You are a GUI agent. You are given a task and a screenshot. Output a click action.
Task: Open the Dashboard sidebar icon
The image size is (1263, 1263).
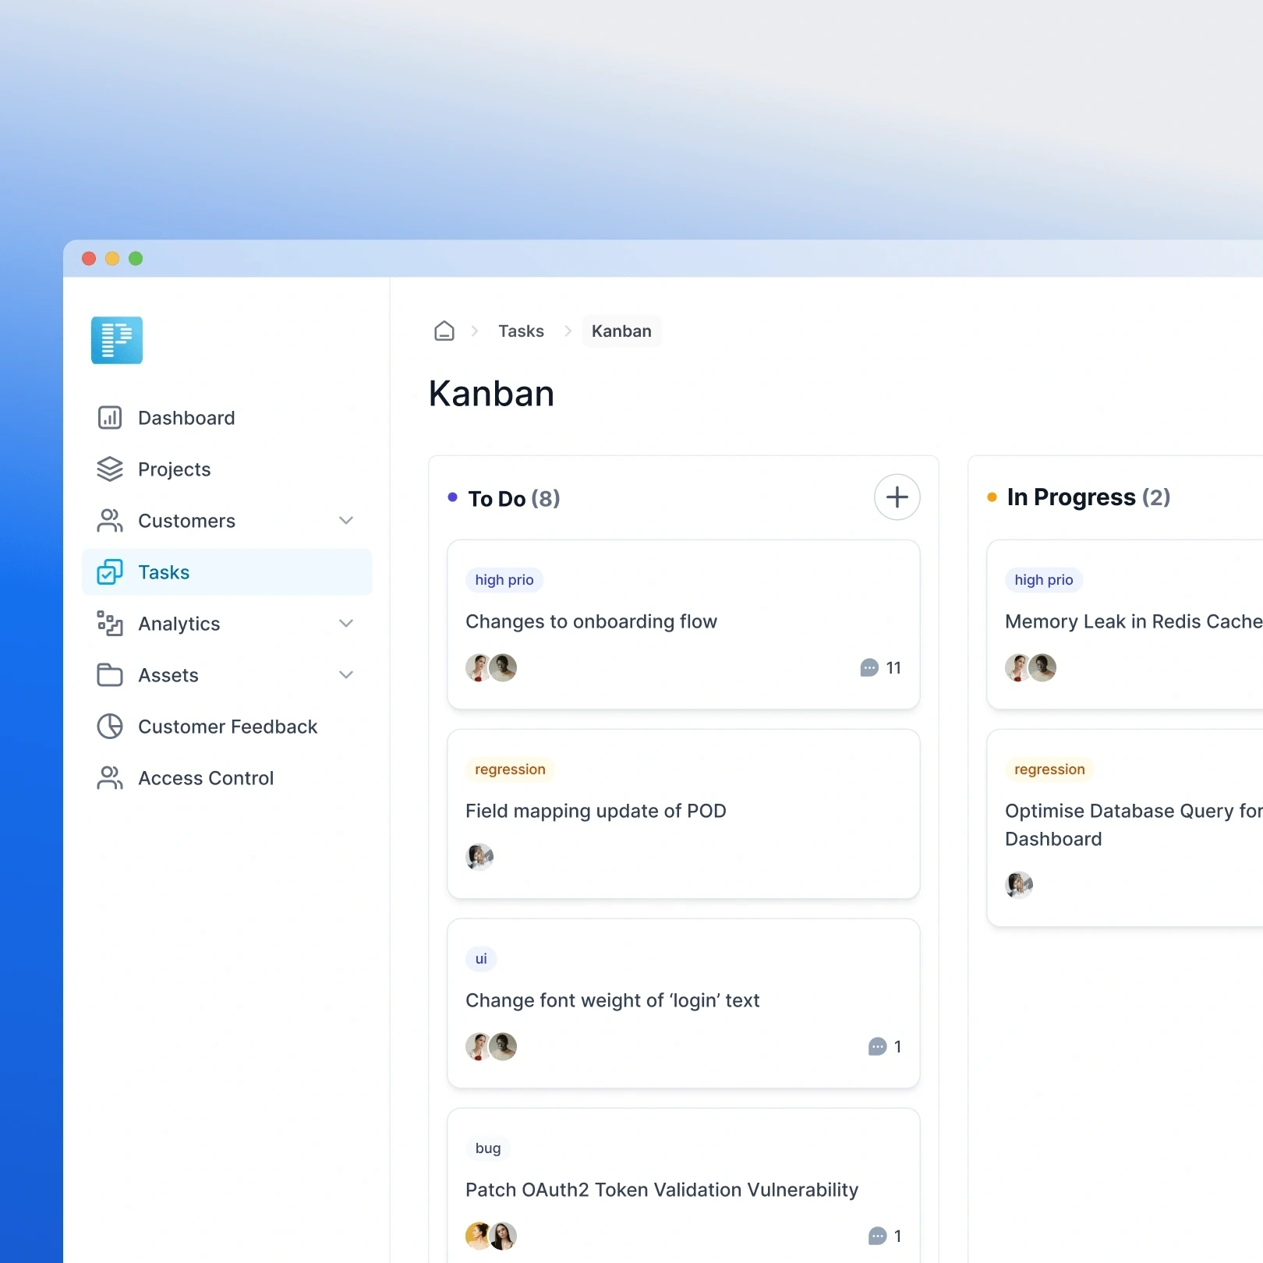[x=110, y=418]
